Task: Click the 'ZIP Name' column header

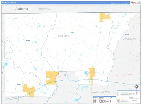Action: point(102,98)
